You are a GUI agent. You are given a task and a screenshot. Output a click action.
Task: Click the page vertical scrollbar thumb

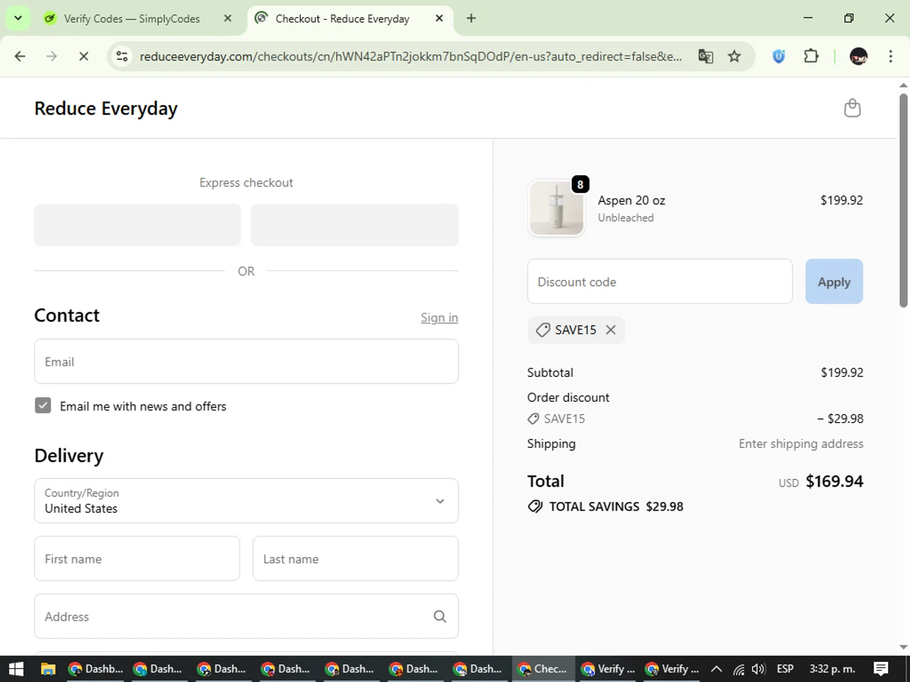903,200
